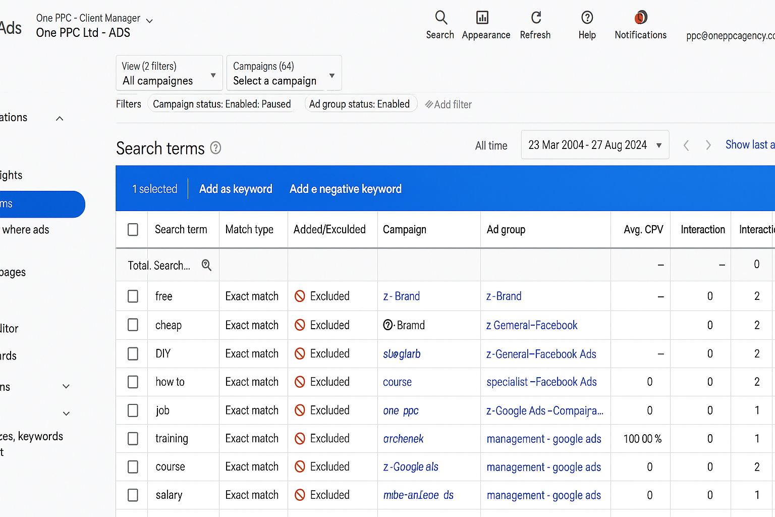Click Excluded icon in job row

click(x=300, y=410)
